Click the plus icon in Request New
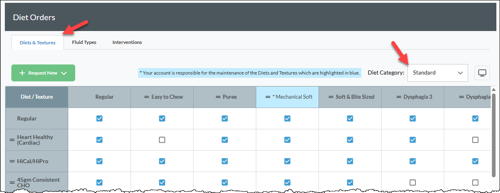Viewport: 500px width, 193px height. (22, 73)
